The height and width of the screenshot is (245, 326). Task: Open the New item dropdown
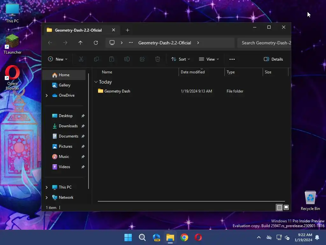(x=58, y=59)
